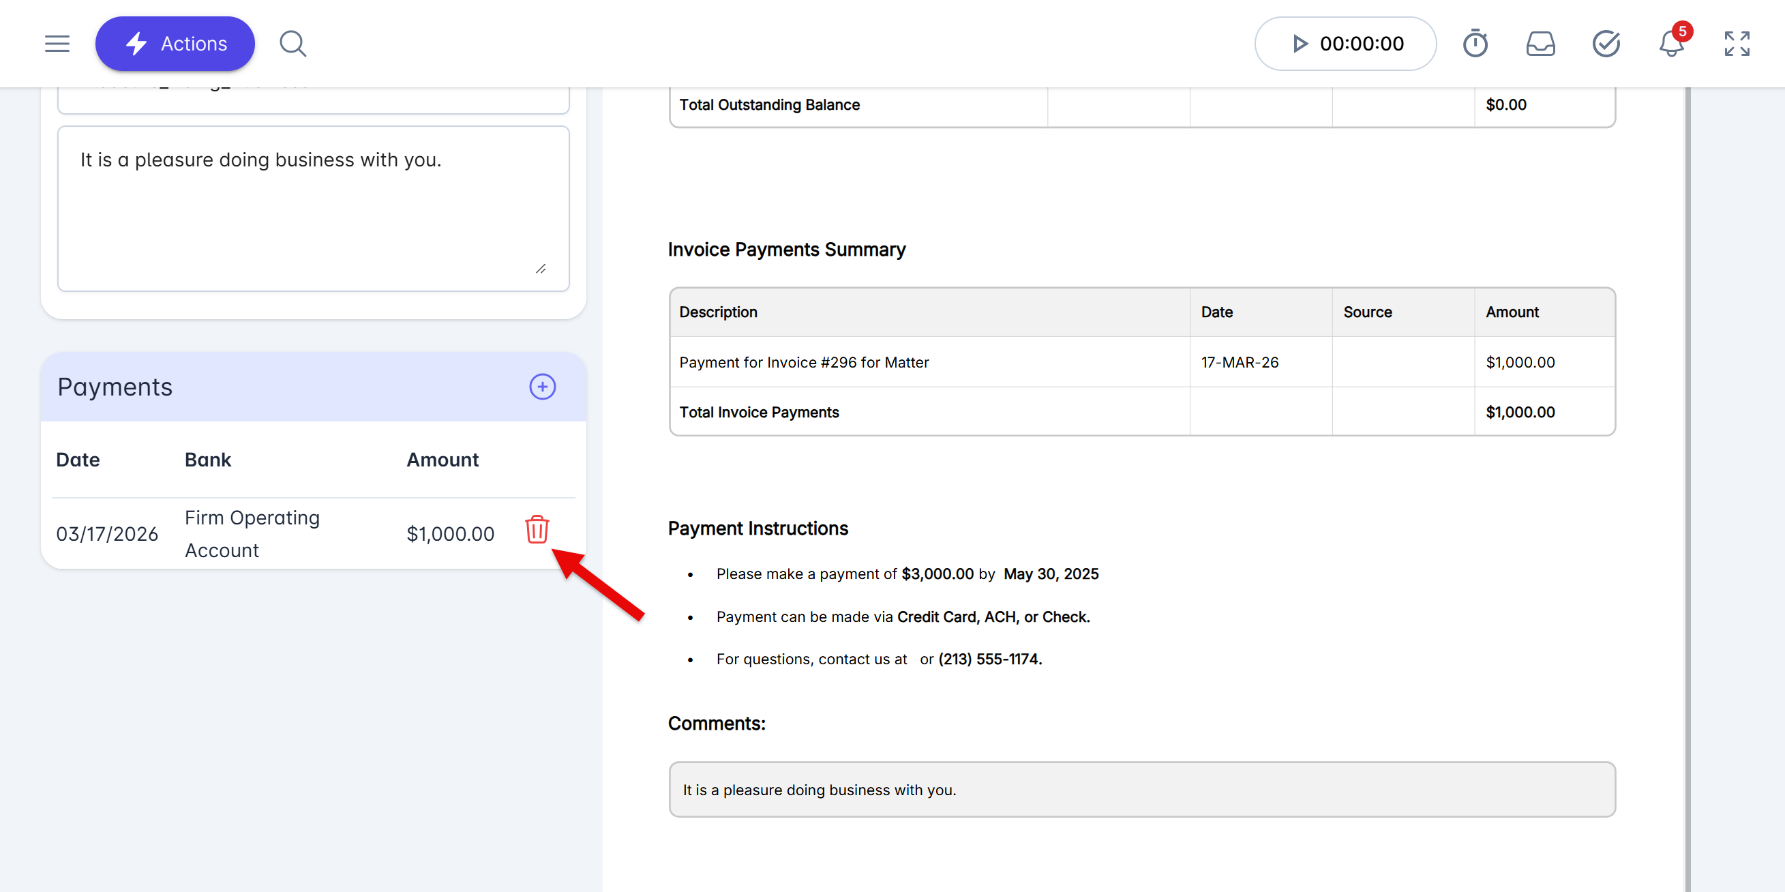Open the inbox tray icon

click(1540, 44)
